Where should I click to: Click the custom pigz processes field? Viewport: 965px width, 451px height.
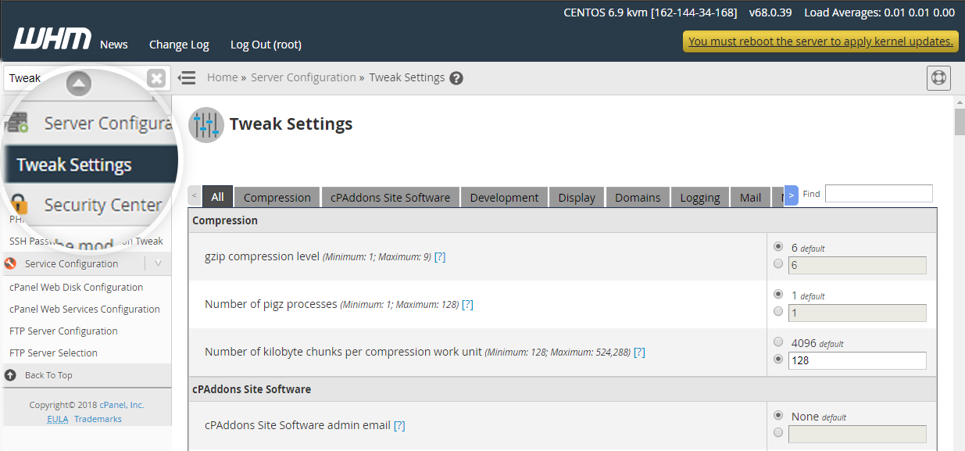(857, 313)
